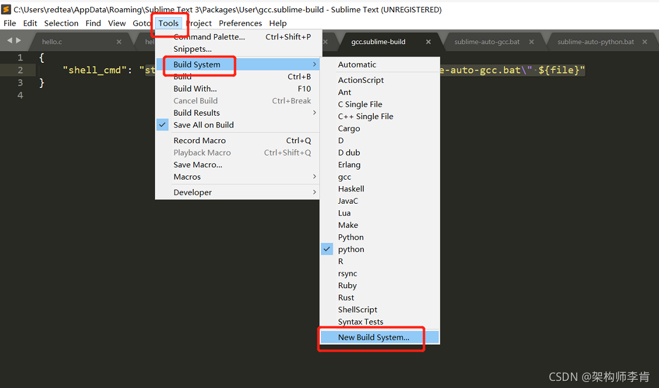Select Ant build system
Screen dimensions: 659x388
pos(380,92)
